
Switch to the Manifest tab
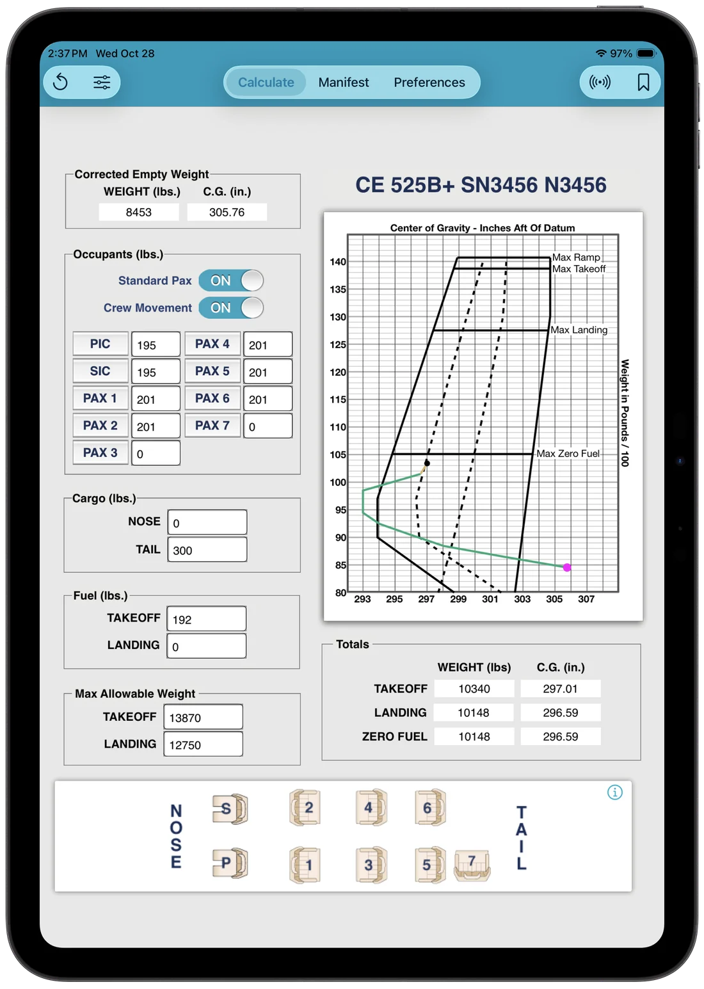tap(344, 83)
